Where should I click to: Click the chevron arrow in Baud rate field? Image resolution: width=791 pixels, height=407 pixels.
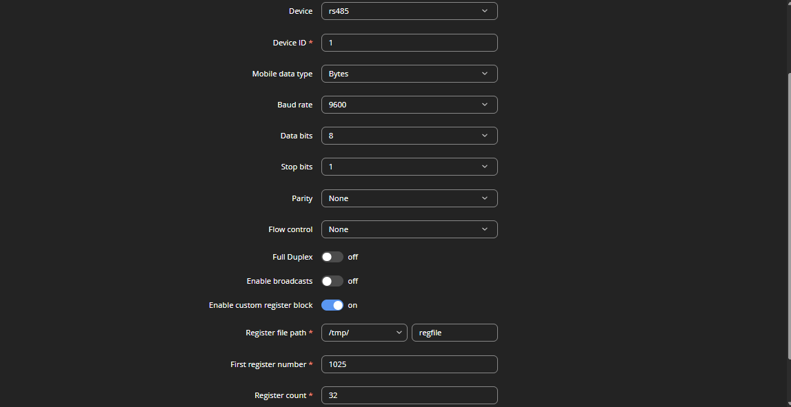pyautogui.click(x=485, y=105)
